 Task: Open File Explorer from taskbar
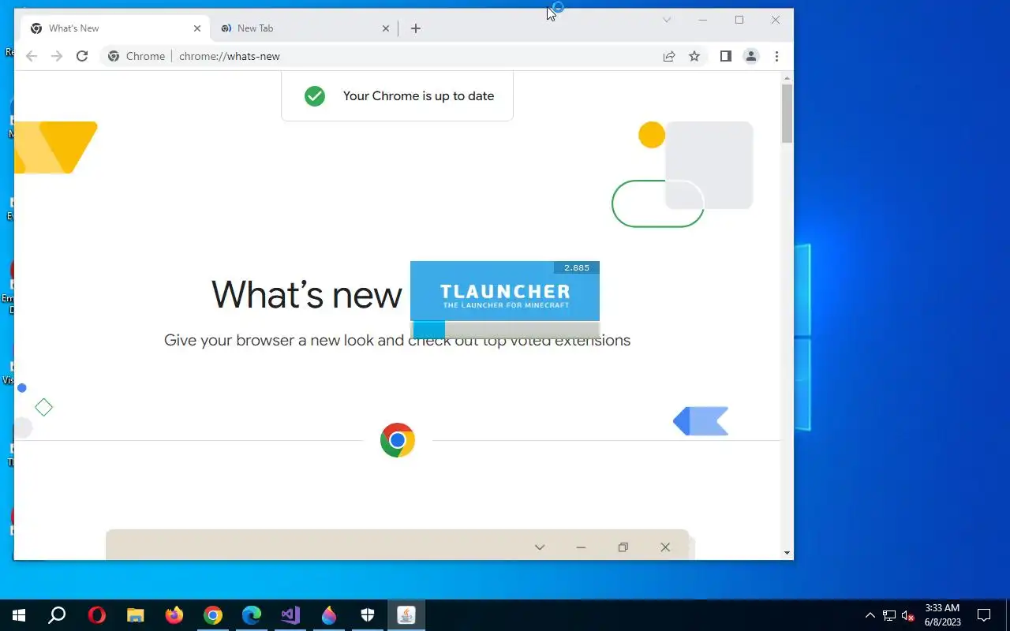pos(136,615)
